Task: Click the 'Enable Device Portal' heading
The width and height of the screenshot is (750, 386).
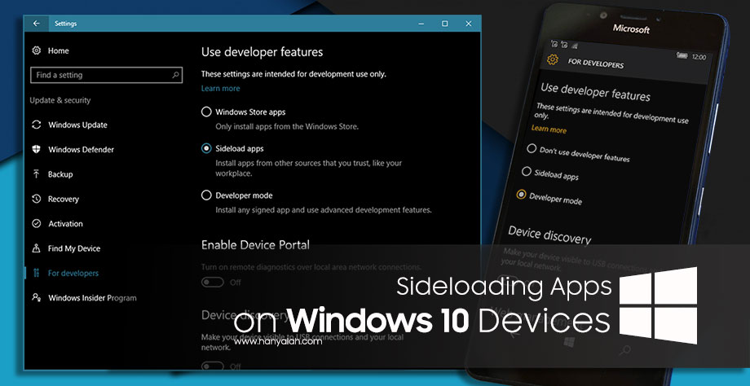Action: pyautogui.click(x=255, y=245)
